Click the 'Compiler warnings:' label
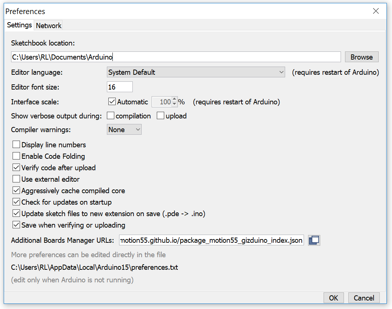This screenshot has width=392, height=309. click(41, 130)
